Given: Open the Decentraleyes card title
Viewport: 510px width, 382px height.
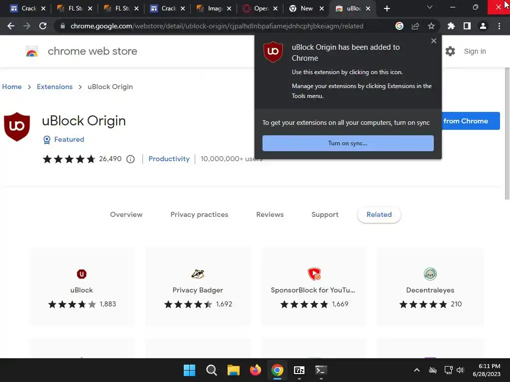Looking at the screenshot, I should [430, 290].
